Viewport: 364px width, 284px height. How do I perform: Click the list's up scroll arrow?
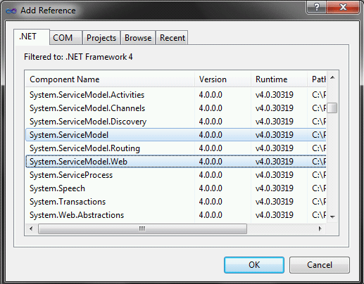[332, 77]
